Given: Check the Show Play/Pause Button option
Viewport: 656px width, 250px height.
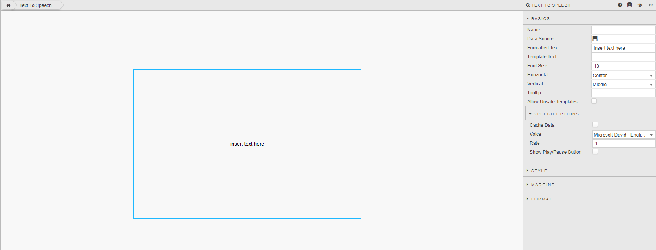Looking at the screenshot, I should point(595,152).
